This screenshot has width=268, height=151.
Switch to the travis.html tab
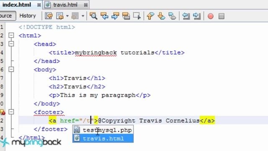65,5
